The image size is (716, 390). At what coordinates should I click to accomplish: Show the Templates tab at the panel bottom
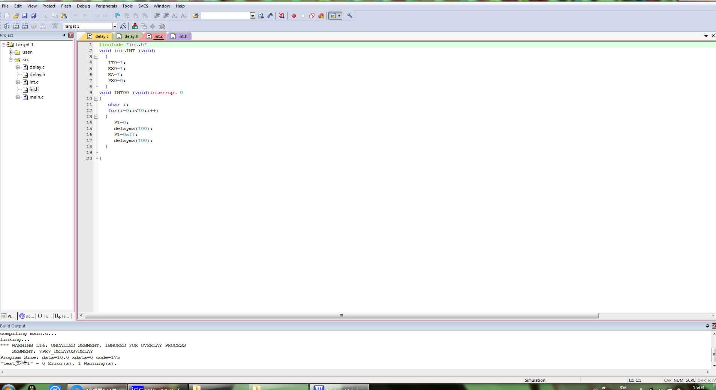(62, 316)
